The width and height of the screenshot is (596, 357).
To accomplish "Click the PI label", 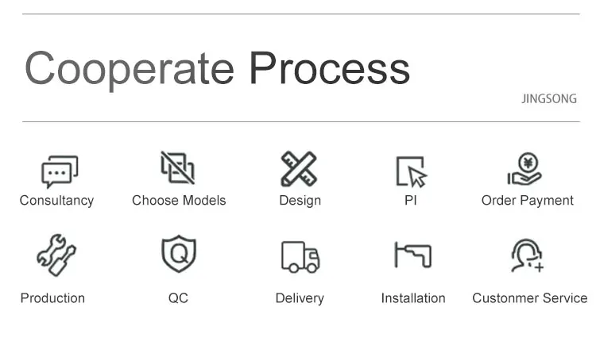I will coord(411,200).
